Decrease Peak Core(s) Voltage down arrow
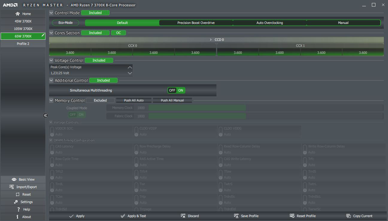The image size is (388, 221). 130,73
